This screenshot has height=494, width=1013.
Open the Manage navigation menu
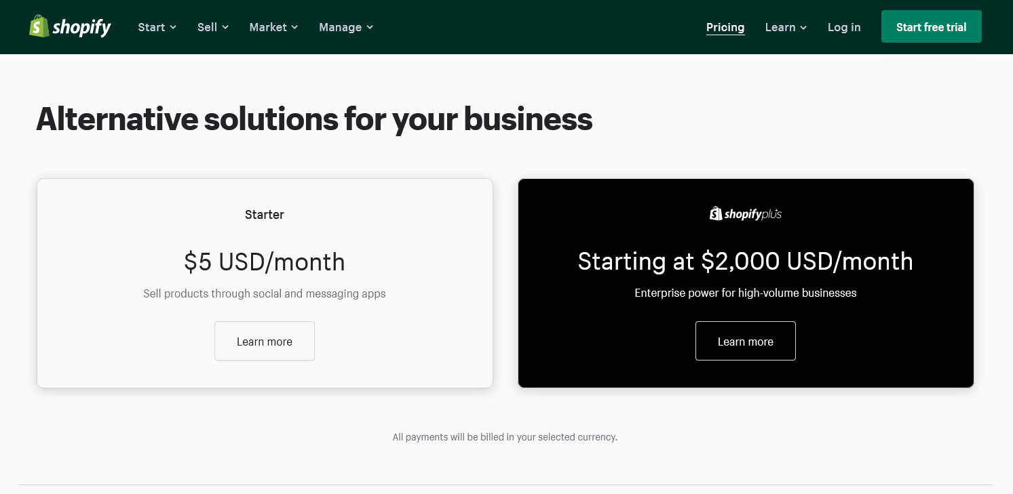click(x=340, y=27)
